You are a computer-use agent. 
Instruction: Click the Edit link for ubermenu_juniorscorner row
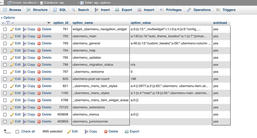18,121
